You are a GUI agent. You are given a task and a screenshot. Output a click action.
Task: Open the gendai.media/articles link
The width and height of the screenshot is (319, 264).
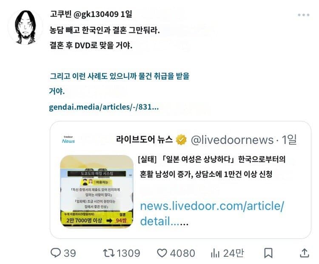point(104,107)
